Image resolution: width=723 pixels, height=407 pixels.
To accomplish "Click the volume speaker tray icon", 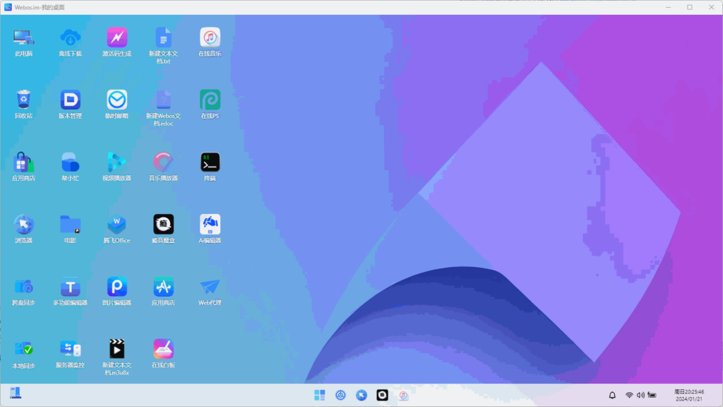I will point(640,395).
